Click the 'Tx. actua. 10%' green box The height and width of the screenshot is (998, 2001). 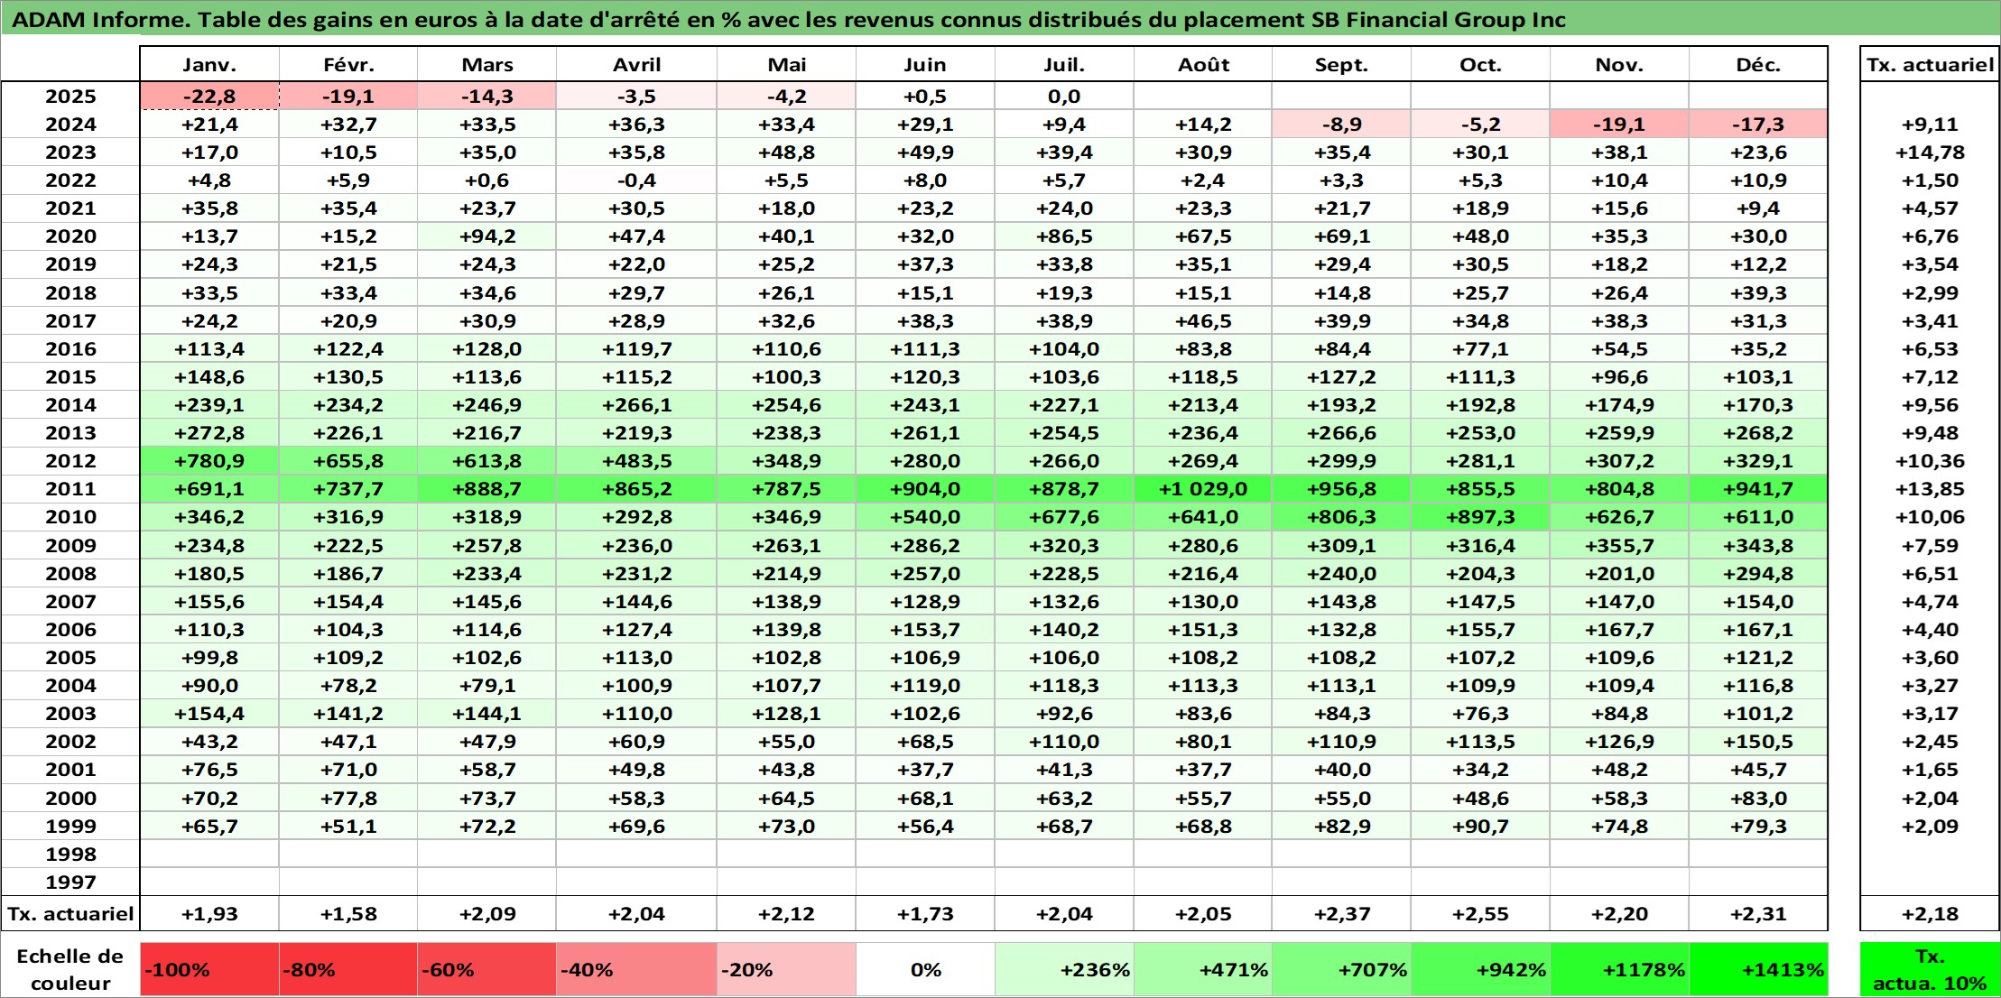coord(1930,969)
